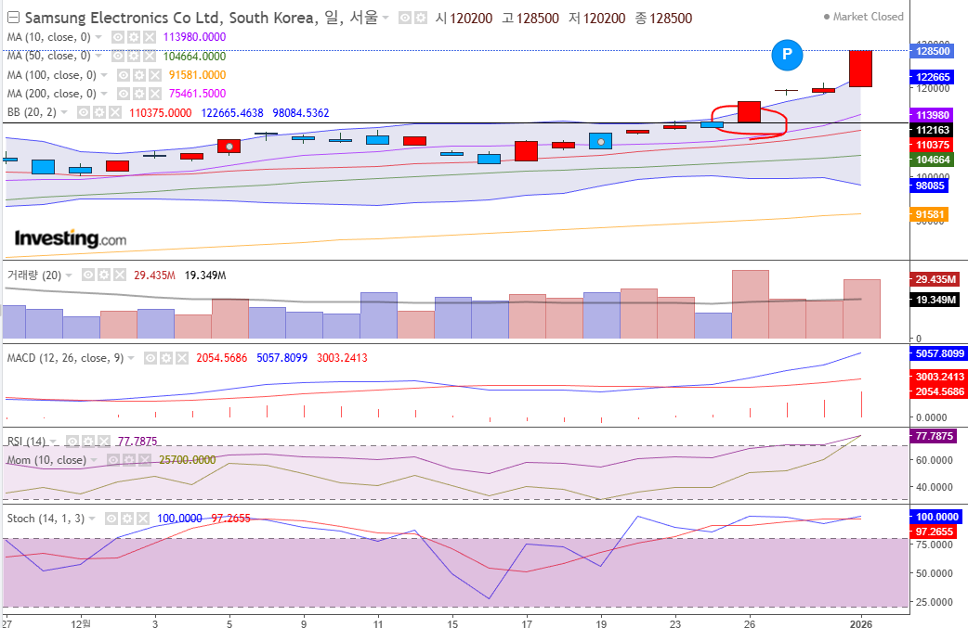Hide the MA (10, close, 0) line
This screenshot has width=968, height=628.
click(117, 37)
